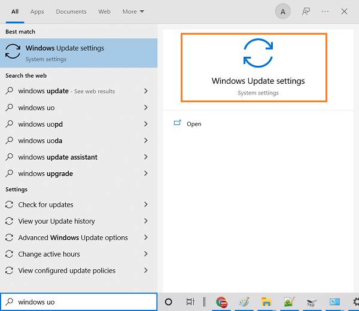The height and width of the screenshot is (311, 359).
Task: Open Windows Update settings best match
Action: coord(78,53)
